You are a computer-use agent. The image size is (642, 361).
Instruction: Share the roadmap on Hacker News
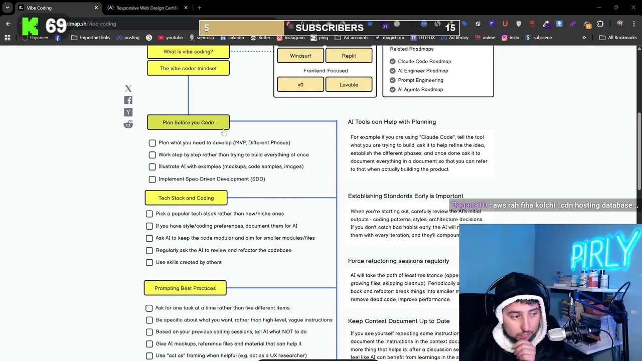[128, 112]
